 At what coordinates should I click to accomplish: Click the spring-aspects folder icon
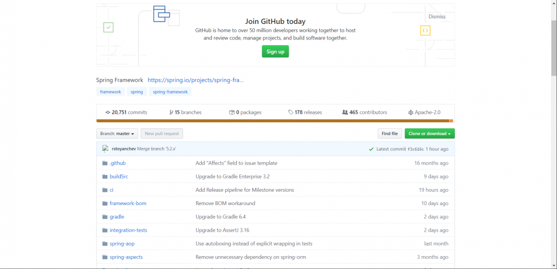(105, 257)
